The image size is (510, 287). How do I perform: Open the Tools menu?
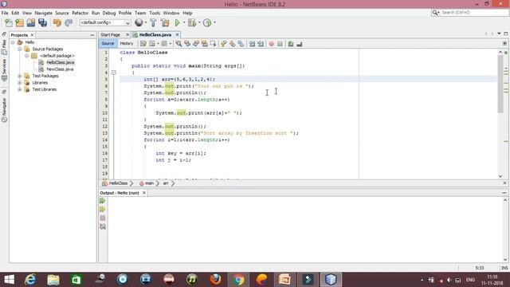pyautogui.click(x=155, y=13)
